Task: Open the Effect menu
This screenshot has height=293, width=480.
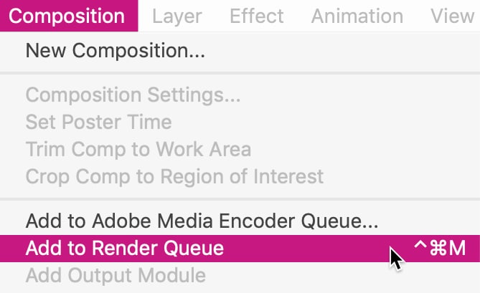Action: tap(257, 16)
